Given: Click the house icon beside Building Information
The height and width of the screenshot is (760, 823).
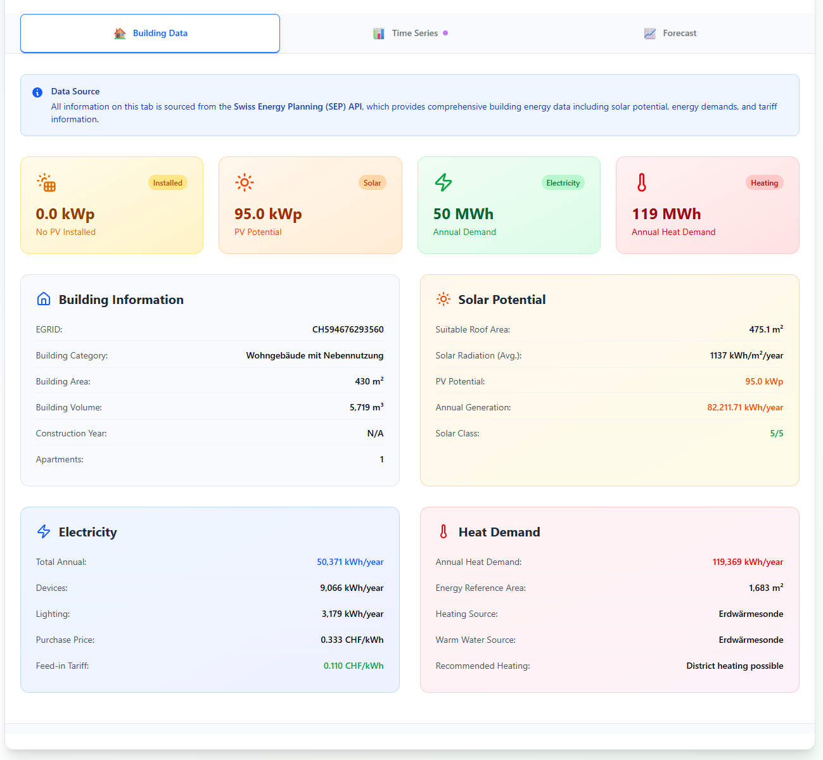Looking at the screenshot, I should 44,299.
